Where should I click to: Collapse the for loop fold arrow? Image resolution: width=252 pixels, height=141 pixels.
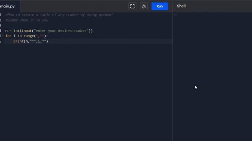[x=3, y=36]
